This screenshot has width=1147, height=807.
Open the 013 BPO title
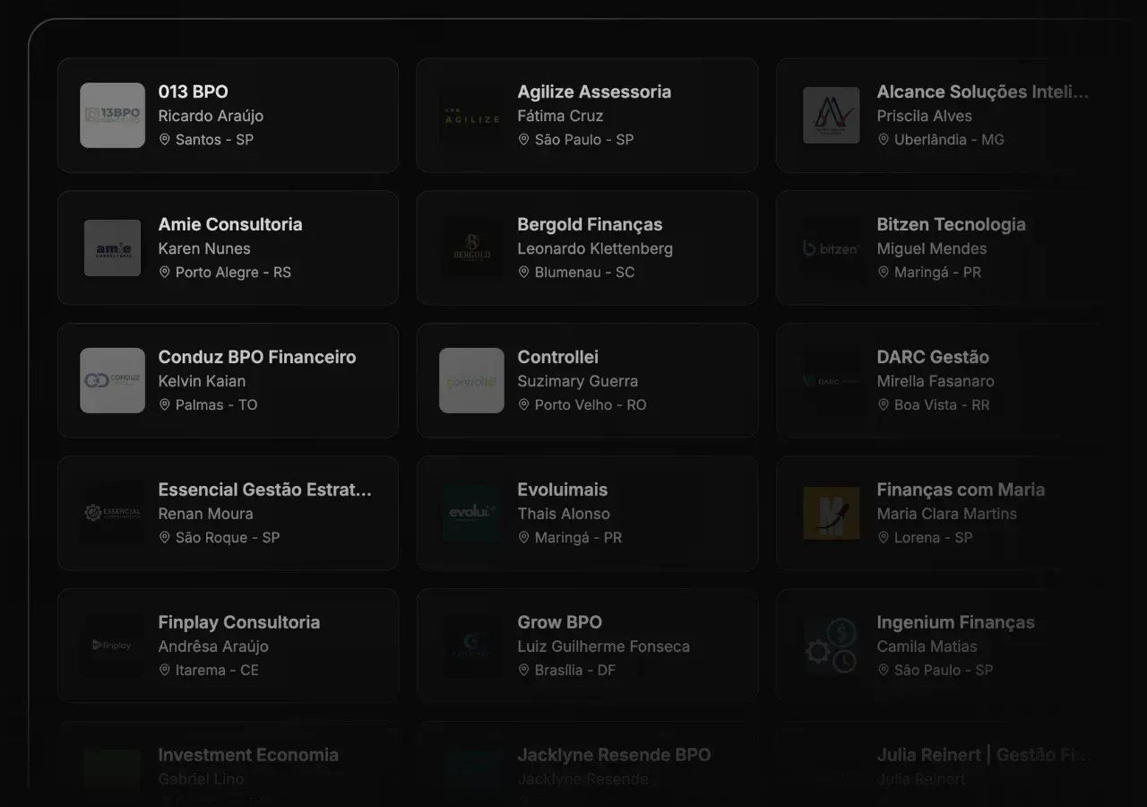point(194,91)
